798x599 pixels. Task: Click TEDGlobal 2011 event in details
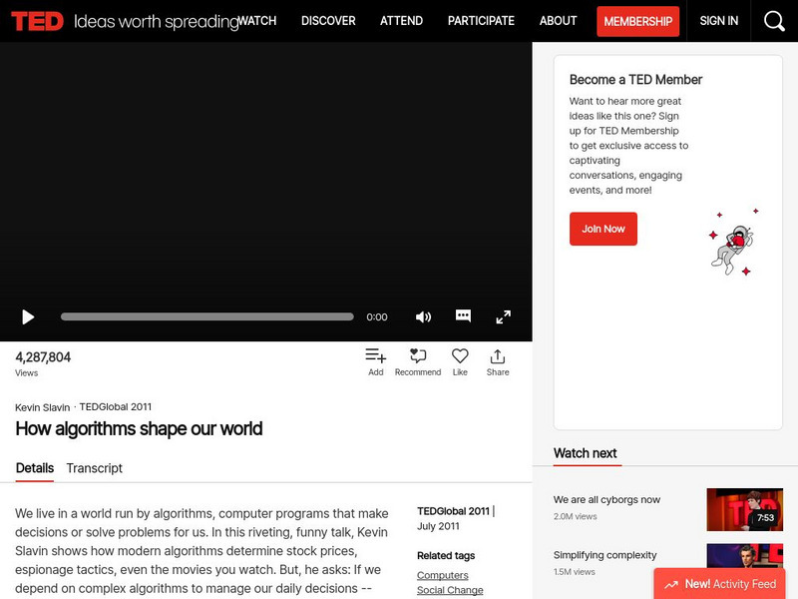453,511
